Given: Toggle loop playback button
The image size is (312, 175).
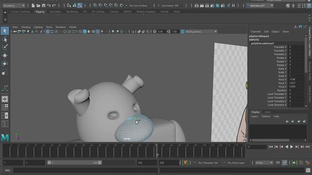Looking at the screenshot, I should click(x=278, y=163).
